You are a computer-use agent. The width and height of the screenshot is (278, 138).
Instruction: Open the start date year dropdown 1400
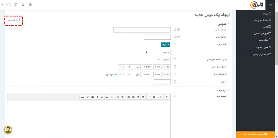(x=147, y=67)
